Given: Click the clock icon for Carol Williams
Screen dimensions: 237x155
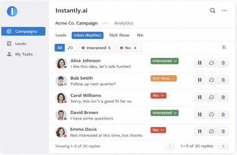Looking at the screenshot, I should pos(211,97).
